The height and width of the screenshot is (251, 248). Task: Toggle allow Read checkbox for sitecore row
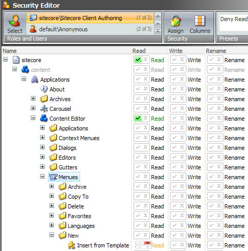[138, 60]
